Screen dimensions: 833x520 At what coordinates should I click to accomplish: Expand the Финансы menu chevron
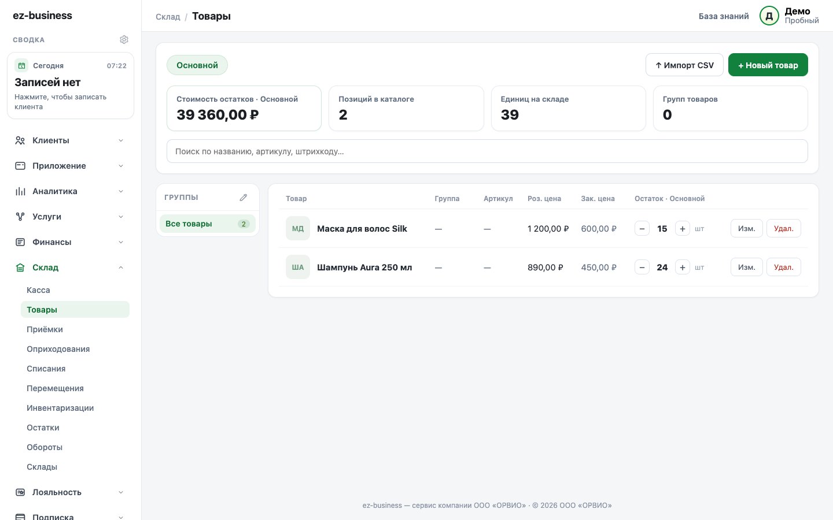(x=121, y=242)
